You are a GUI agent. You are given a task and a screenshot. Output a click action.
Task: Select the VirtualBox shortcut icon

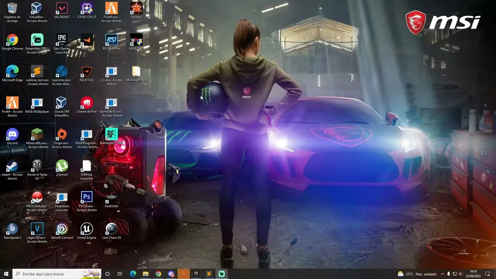[37, 12]
